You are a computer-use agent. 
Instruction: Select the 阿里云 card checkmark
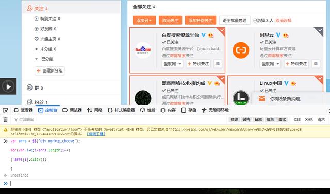[320, 30]
